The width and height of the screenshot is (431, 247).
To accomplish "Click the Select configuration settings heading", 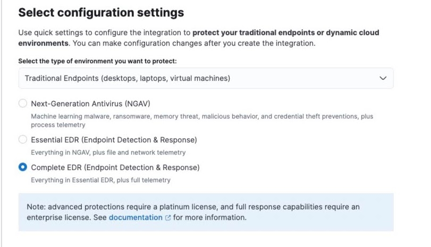I will (101, 13).
